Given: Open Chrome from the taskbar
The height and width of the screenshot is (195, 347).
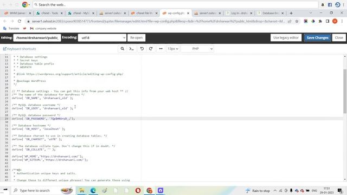Looking at the screenshot, I should tap(150, 190).
